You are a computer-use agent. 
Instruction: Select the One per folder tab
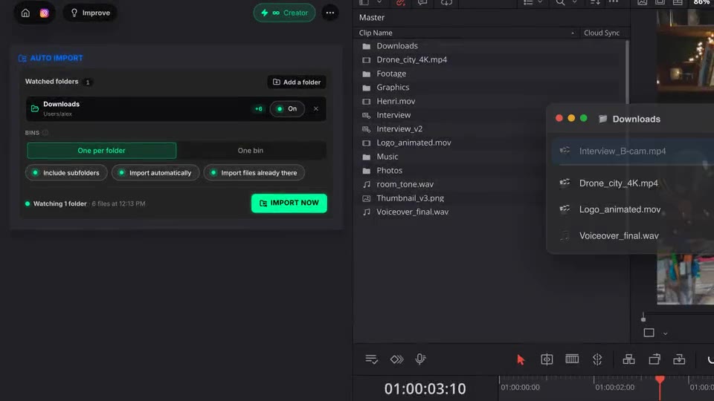point(102,151)
